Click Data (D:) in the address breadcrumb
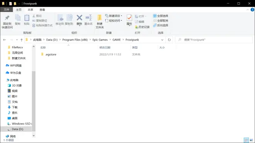 [52, 40]
